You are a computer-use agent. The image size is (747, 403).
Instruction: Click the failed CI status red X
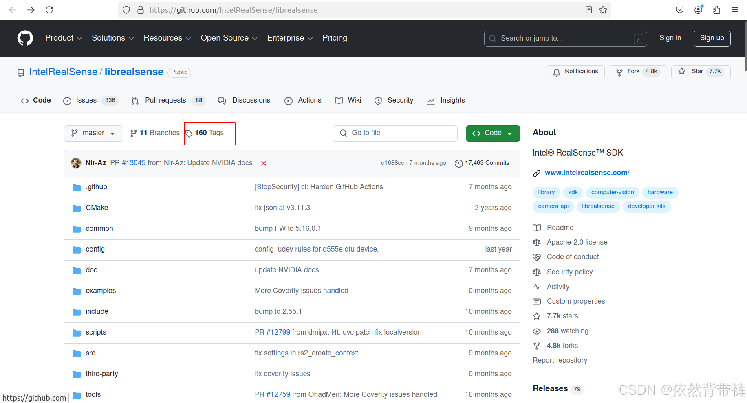click(x=264, y=163)
